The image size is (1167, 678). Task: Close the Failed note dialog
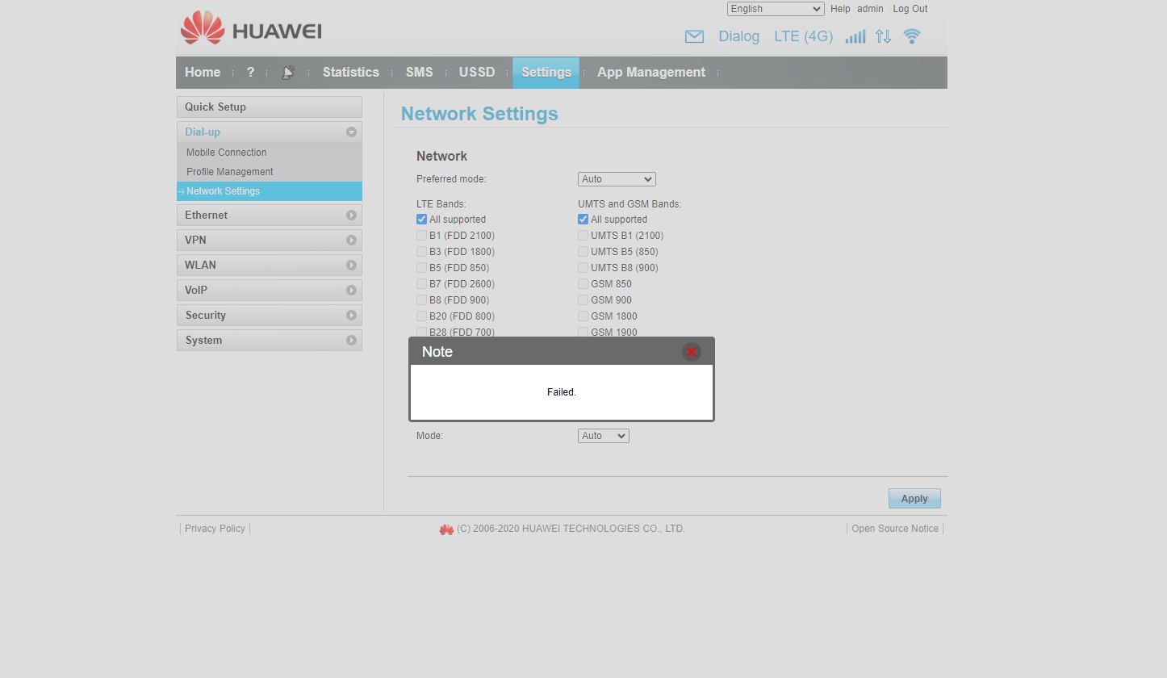point(692,352)
